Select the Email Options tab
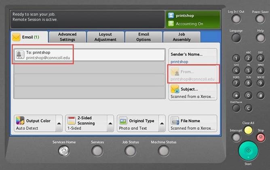Screen dimensions: 270x170 pyautogui.click(x=143, y=37)
